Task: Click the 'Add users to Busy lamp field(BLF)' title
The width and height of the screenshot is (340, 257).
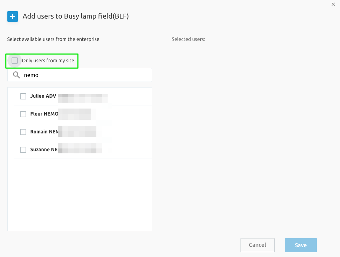Action: point(76,16)
